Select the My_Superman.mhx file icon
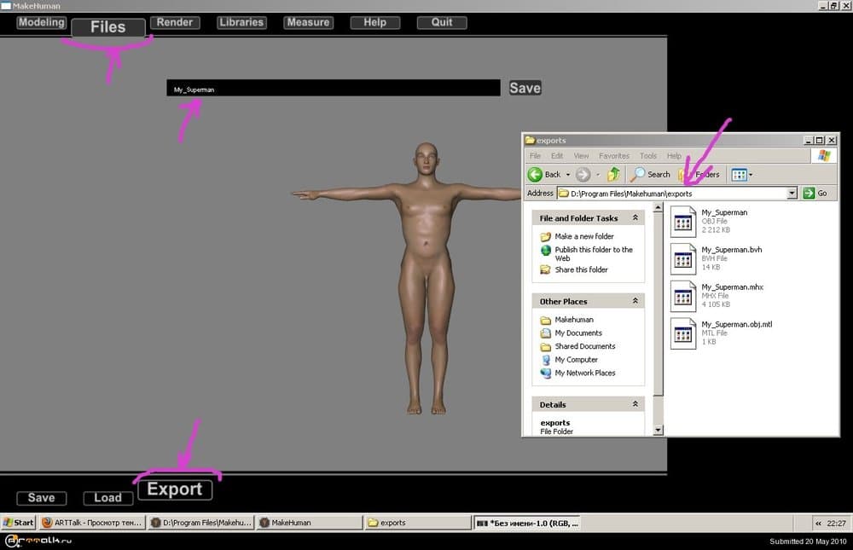Screen dimensions: 853x550 pyautogui.click(x=682, y=297)
